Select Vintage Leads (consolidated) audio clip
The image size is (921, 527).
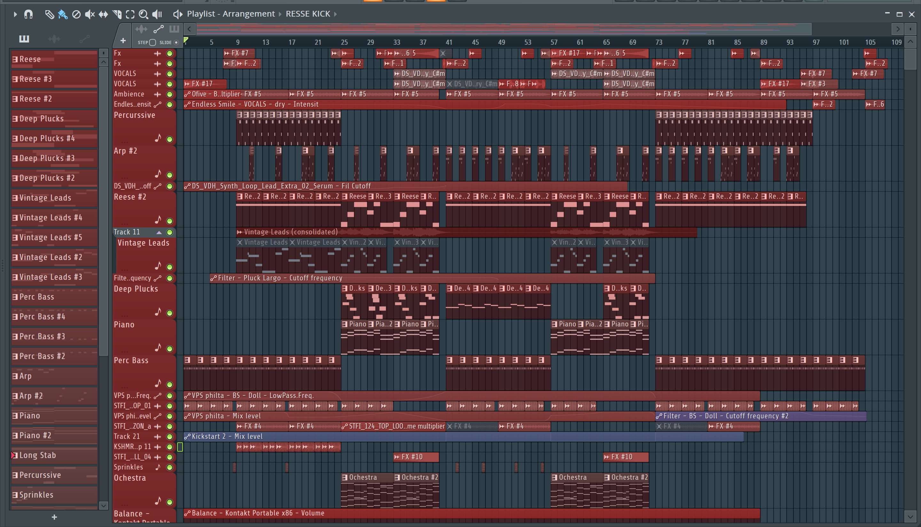point(466,232)
